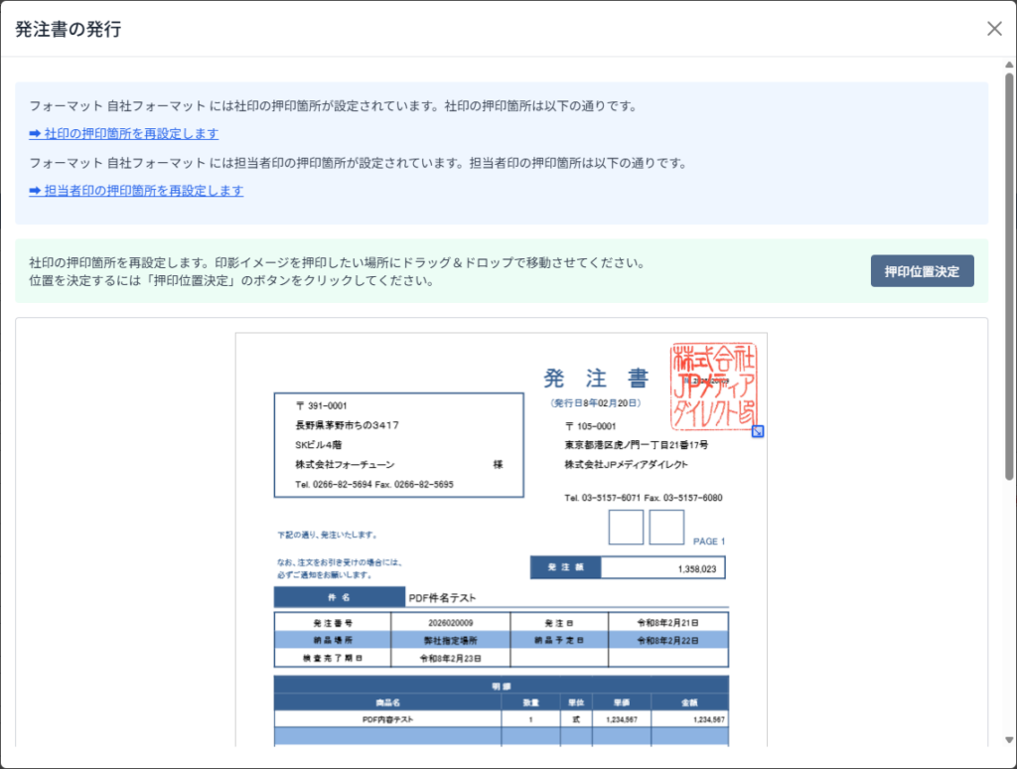Select the subject text PDF件名テスト
Viewport: 1017px width, 769px height.
coord(443,598)
